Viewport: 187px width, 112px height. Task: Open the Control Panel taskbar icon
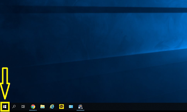click(71, 107)
